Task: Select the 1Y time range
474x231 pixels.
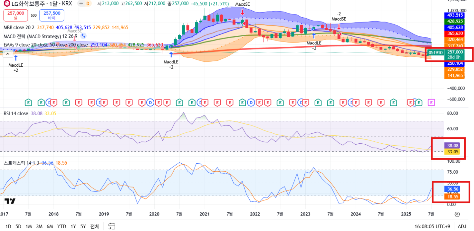Action: point(73,226)
